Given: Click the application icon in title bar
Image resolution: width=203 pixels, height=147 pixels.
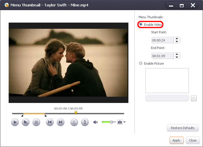Looking at the screenshot, I should click(6, 5).
